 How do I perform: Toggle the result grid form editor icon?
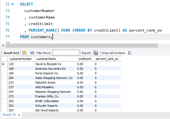pyautogui.click(x=24, y=53)
